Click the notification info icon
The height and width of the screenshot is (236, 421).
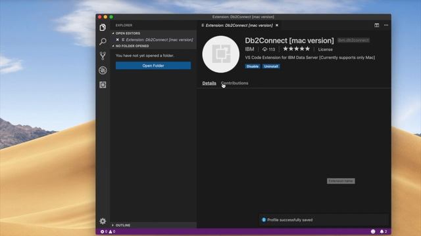pyautogui.click(x=264, y=220)
